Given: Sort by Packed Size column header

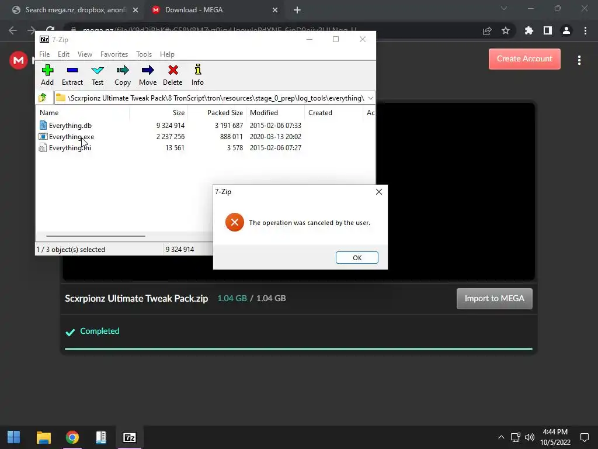Looking at the screenshot, I should point(217,113).
